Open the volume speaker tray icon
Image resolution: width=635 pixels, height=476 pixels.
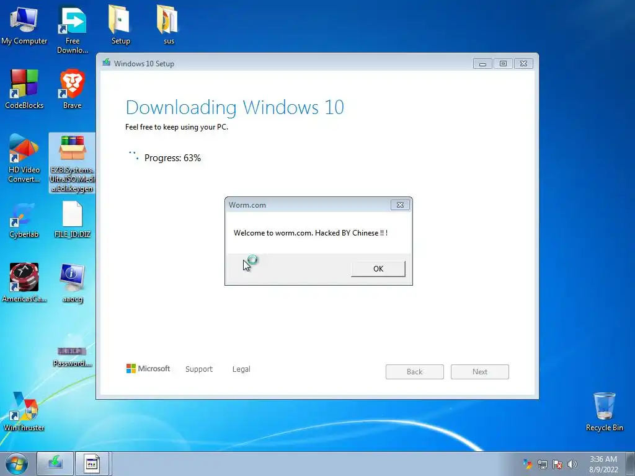pyautogui.click(x=572, y=464)
